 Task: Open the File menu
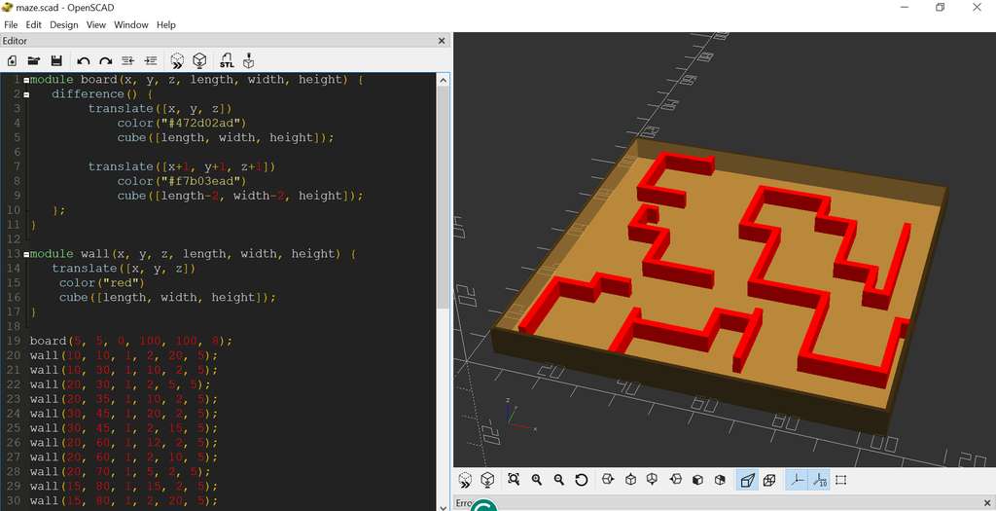(x=11, y=24)
